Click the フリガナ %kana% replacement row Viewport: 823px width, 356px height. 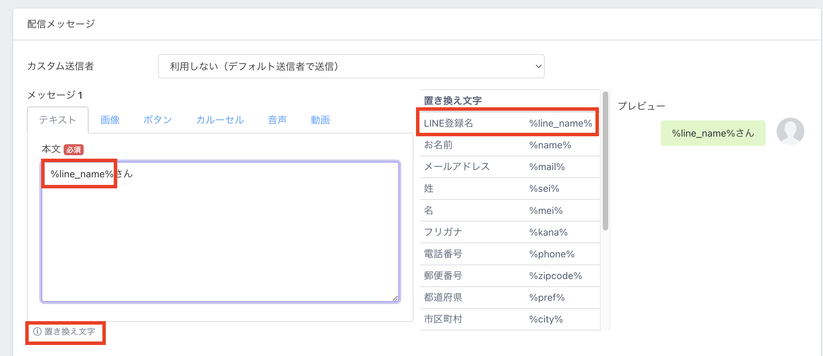[x=510, y=232]
